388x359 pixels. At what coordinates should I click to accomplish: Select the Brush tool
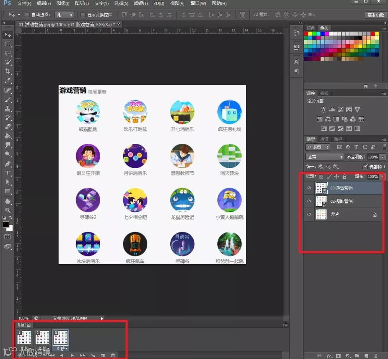tap(8, 100)
